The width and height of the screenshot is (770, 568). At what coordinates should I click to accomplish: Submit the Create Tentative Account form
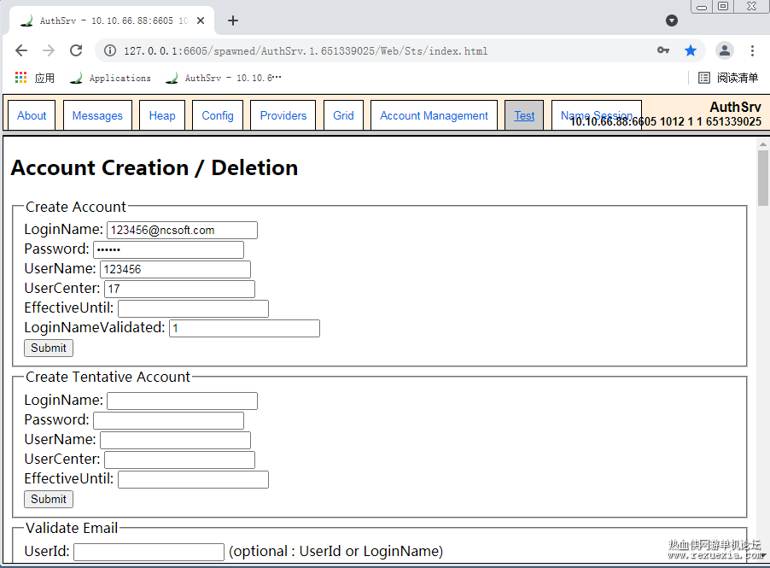pos(49,499)
